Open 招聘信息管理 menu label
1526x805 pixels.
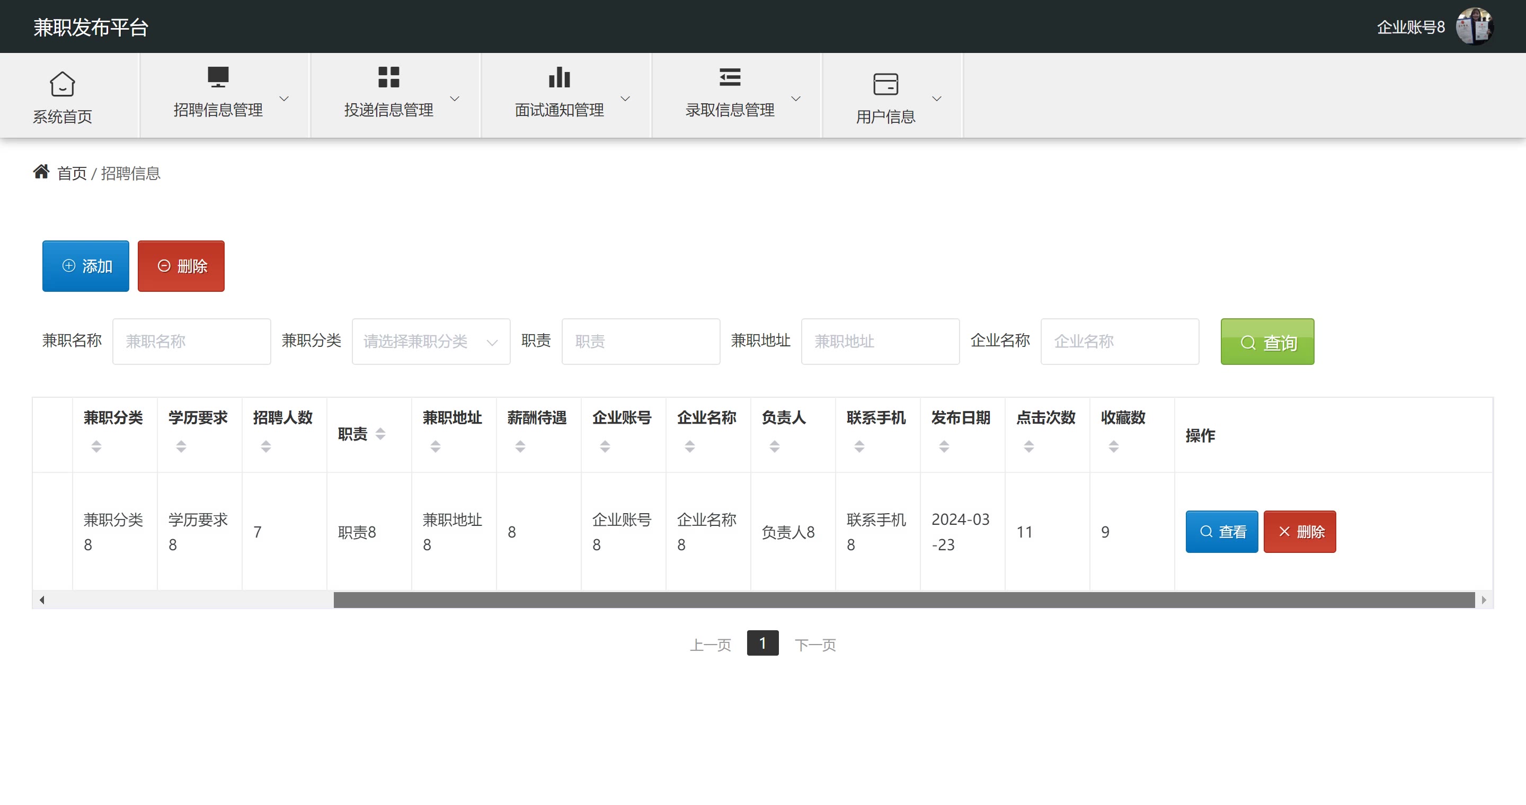[x=218, y=110]
